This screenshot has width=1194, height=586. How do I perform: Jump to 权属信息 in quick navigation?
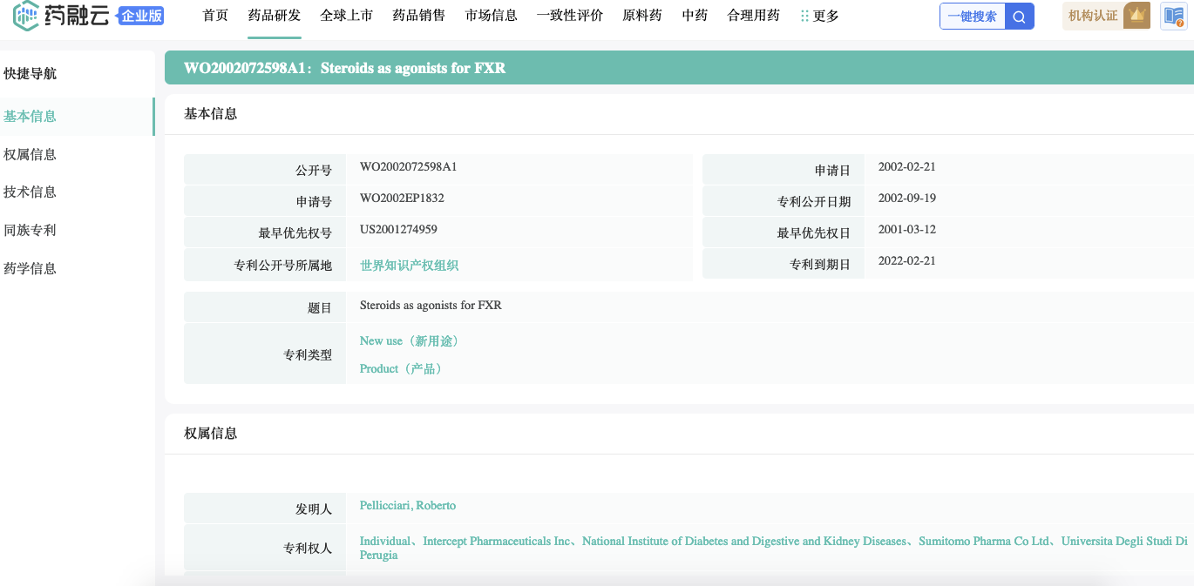[x=30, y=154]
